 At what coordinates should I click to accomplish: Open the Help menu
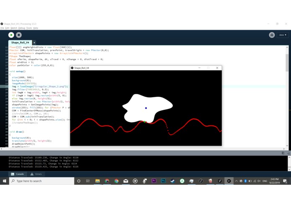click(x=36, y=28)
